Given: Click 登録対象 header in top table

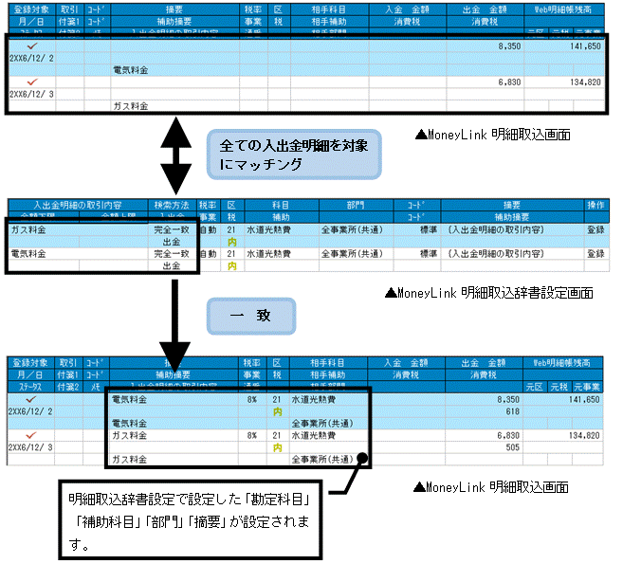Looking at the screenshot, I should coord(32,9).
